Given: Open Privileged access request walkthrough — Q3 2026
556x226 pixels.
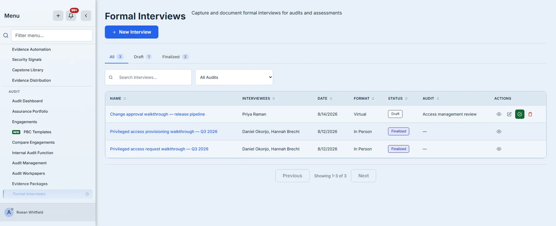Looking at the screenshot, I should (x=159, y=149).
